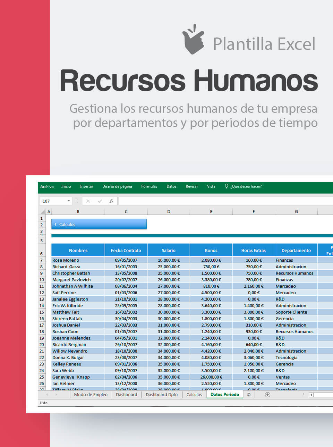Select the cell Willow Nevandro
This screenshot has height=447, width=333.
click(x=78, y=351)
